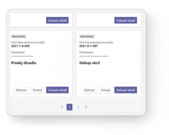Click Editovat on the Nákup akcií card
Viewport: 169px width, 135px height.
pyautogui.click(x=90, y=90)
